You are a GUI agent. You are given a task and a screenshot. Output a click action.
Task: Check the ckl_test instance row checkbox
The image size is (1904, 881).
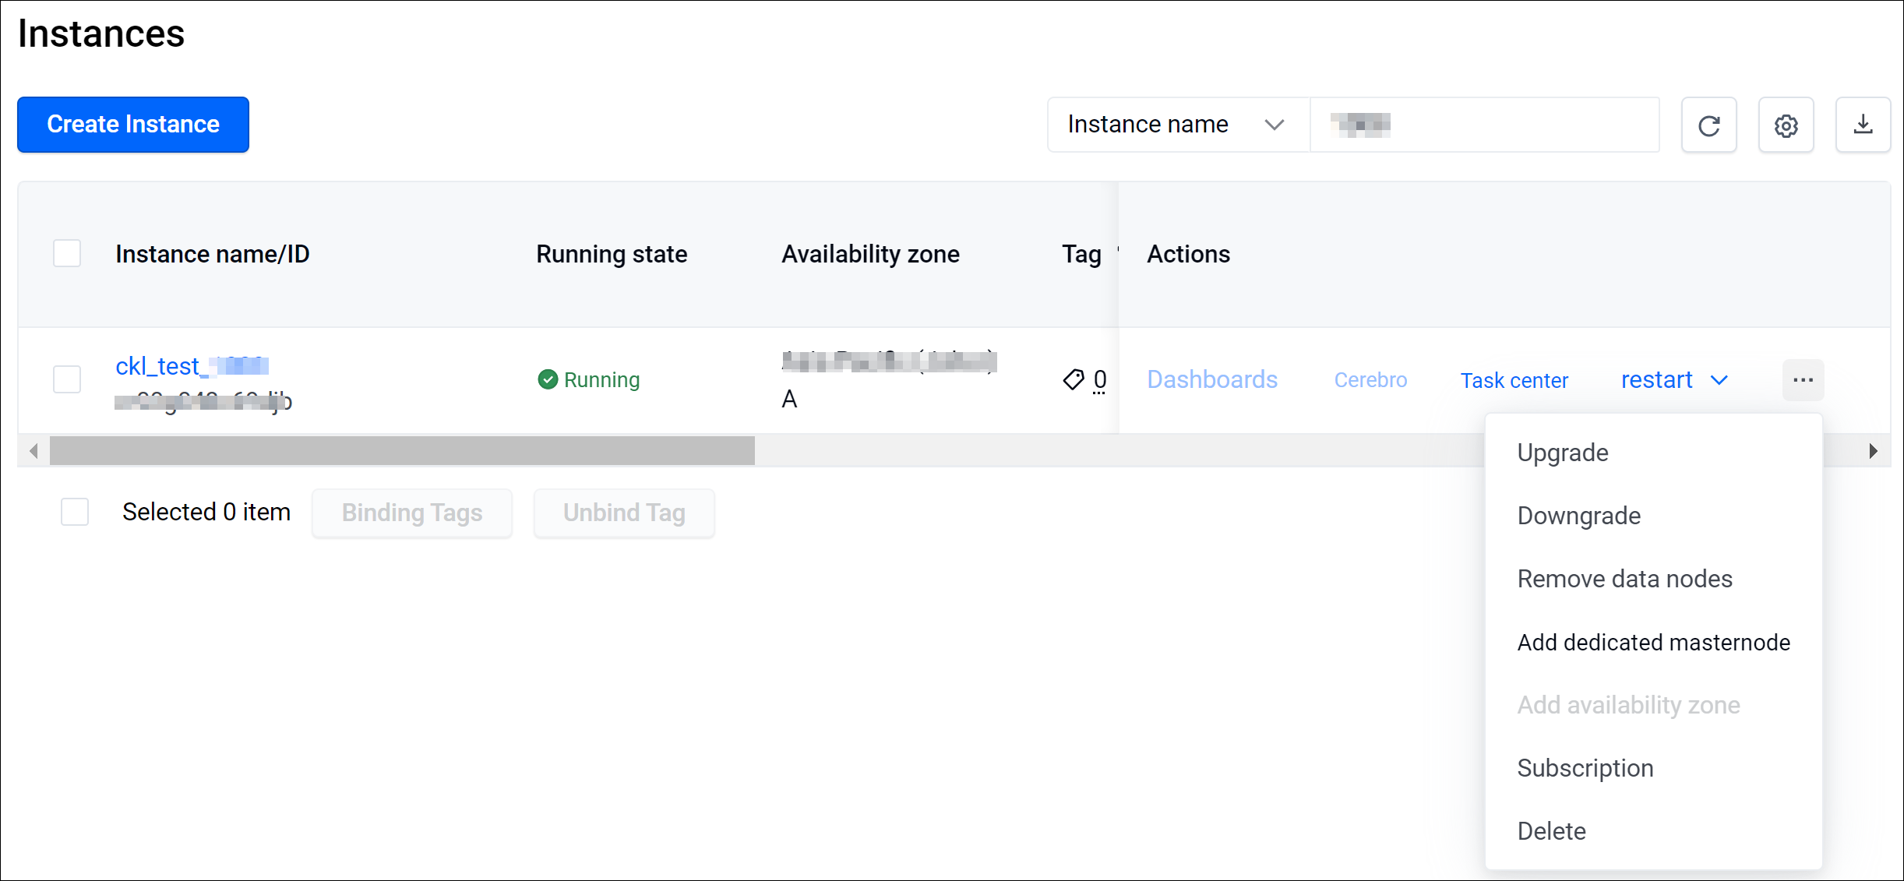coord(67,379)
